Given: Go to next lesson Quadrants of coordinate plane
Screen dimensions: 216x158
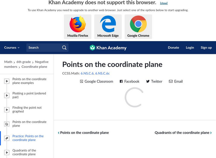Looking at the screenshot, I should tap(183, 133).
